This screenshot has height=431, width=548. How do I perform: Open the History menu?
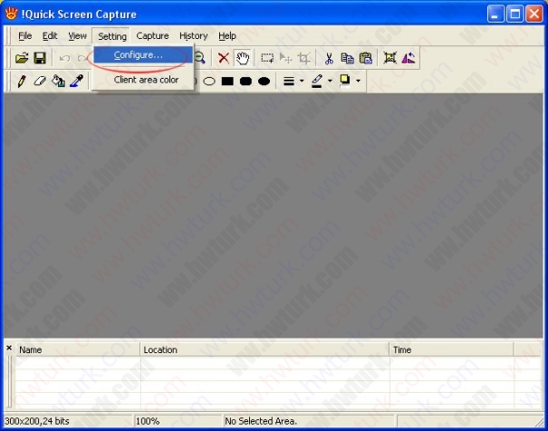193,36
